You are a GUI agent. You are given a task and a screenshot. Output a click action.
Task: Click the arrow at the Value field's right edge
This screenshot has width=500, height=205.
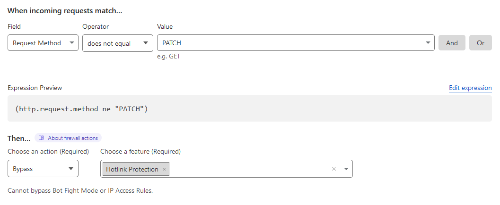[428, 43]
